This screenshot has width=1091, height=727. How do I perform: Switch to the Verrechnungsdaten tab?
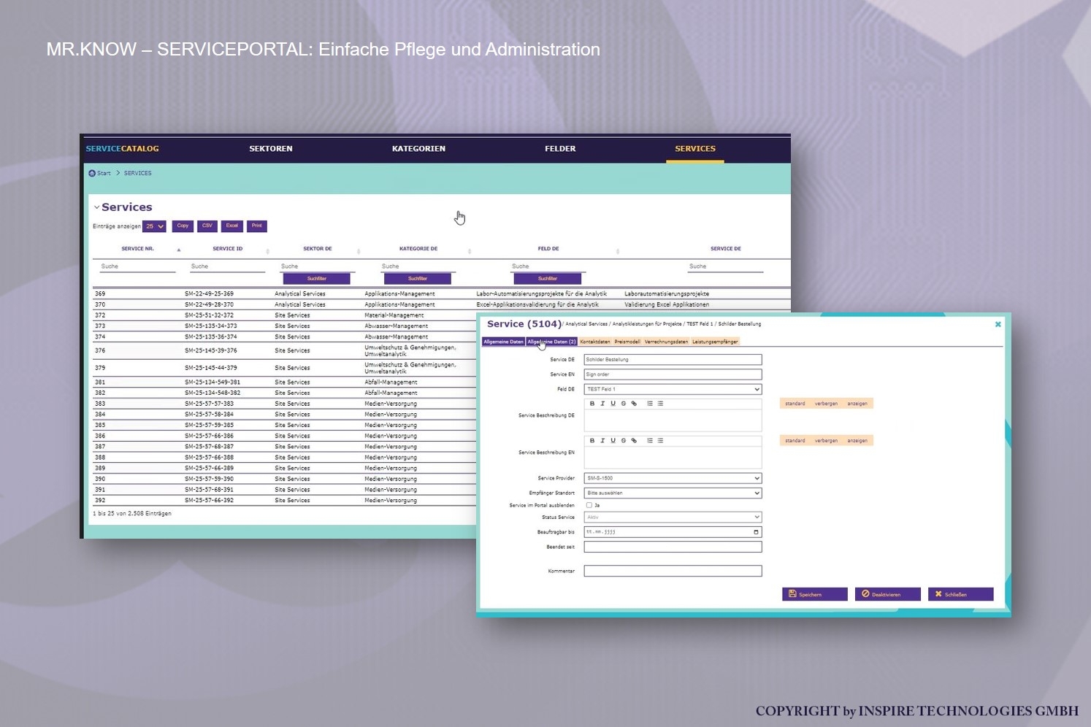click(x=666, y=342)
